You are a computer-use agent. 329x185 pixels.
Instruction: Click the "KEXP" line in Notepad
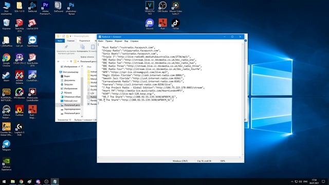128,94
